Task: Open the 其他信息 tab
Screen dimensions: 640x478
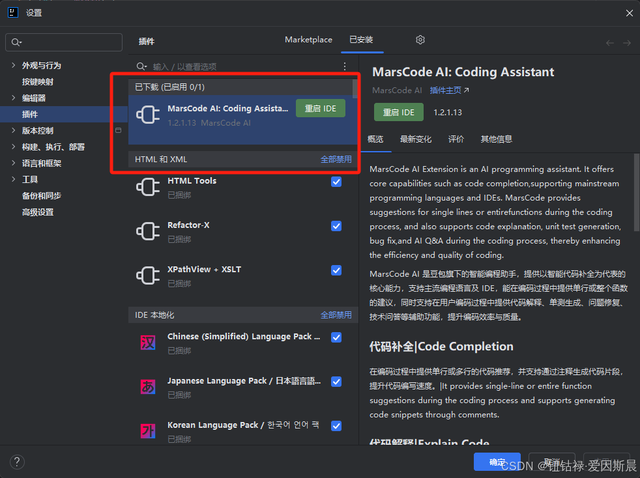Action: coord(497,139)
